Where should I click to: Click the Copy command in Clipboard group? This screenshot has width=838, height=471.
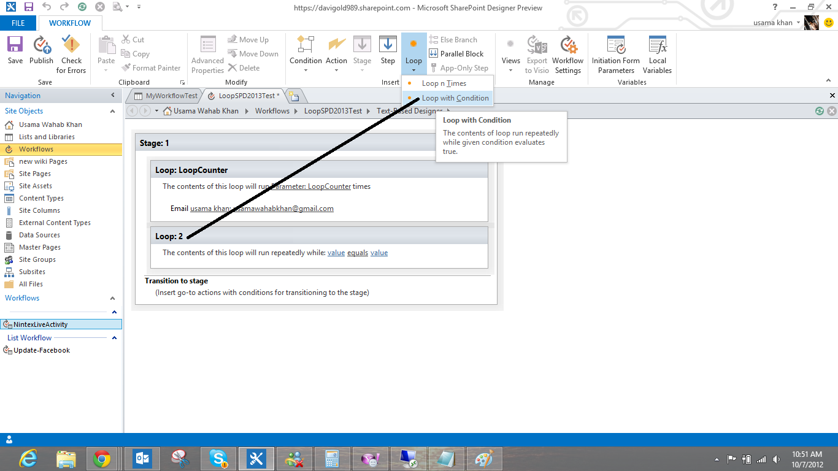coord(136,54)
